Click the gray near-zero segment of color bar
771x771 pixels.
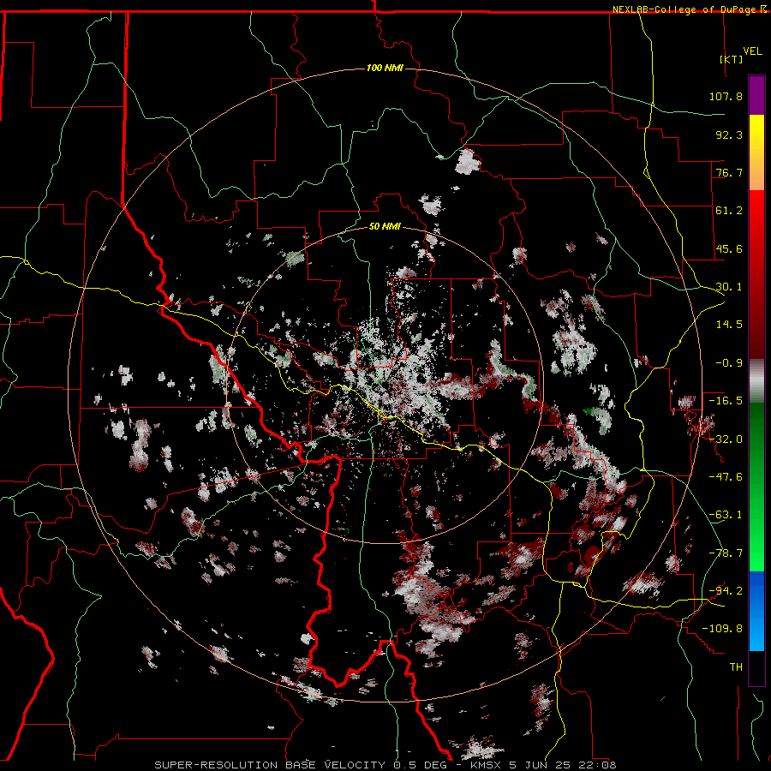[756, 381]
